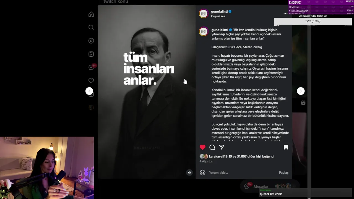Go to next post arrow

(x=301, y=91)
